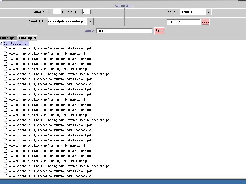Select the third devregs.pdf link text
246x184 pixels.
(47, 145)
